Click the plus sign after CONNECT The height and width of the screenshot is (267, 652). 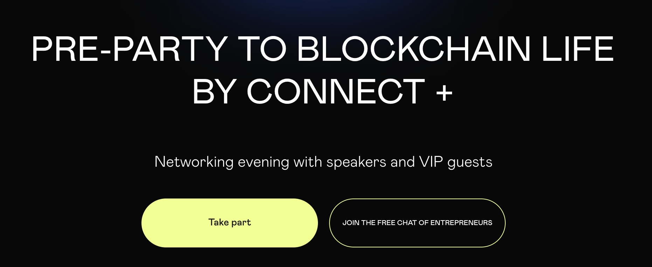(x=444, y=92)
